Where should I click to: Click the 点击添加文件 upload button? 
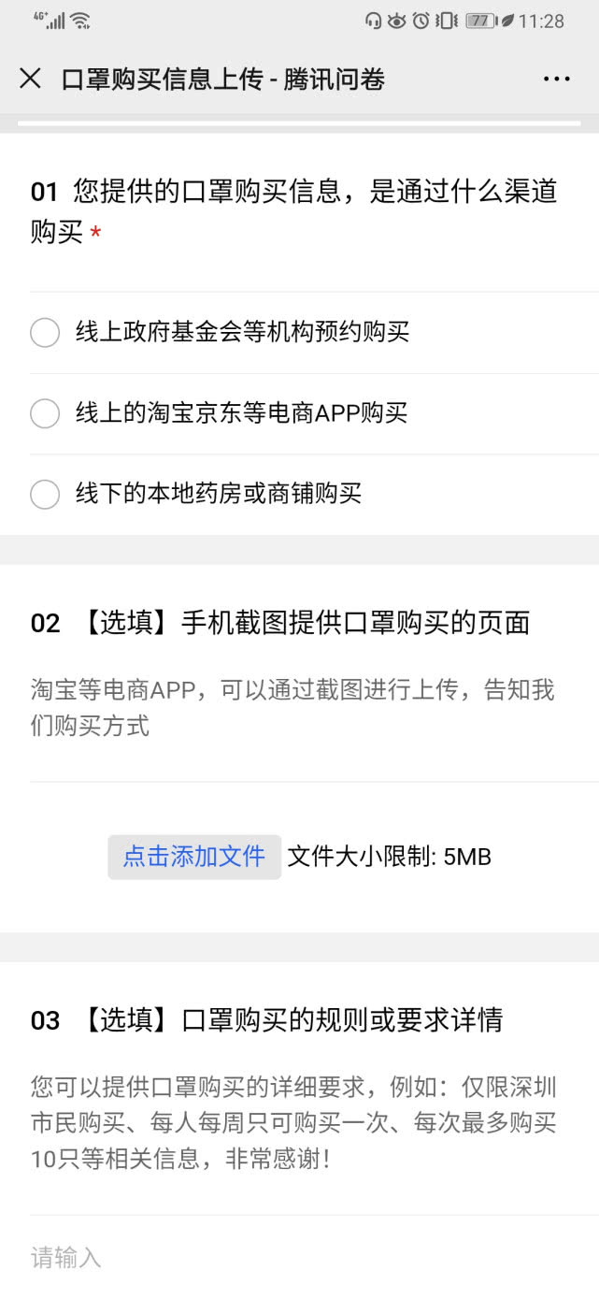click(x=194, y=857)
